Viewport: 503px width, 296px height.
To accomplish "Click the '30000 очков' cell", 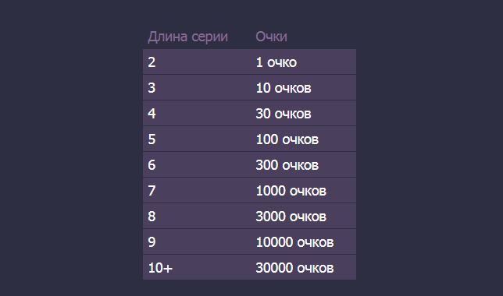I will click(x=303, y=267).
